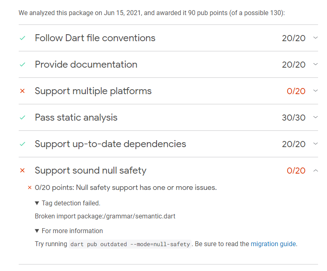
Task: Expand the Support multiple platforms details
Action: [316, 91]
